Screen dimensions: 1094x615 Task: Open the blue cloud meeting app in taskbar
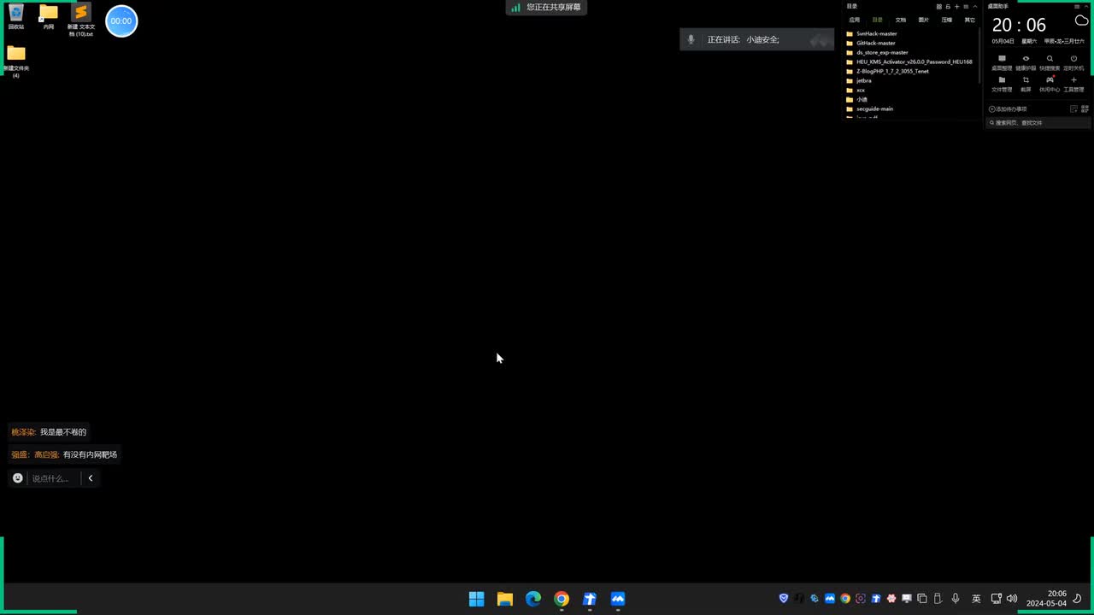pos(618,599)
